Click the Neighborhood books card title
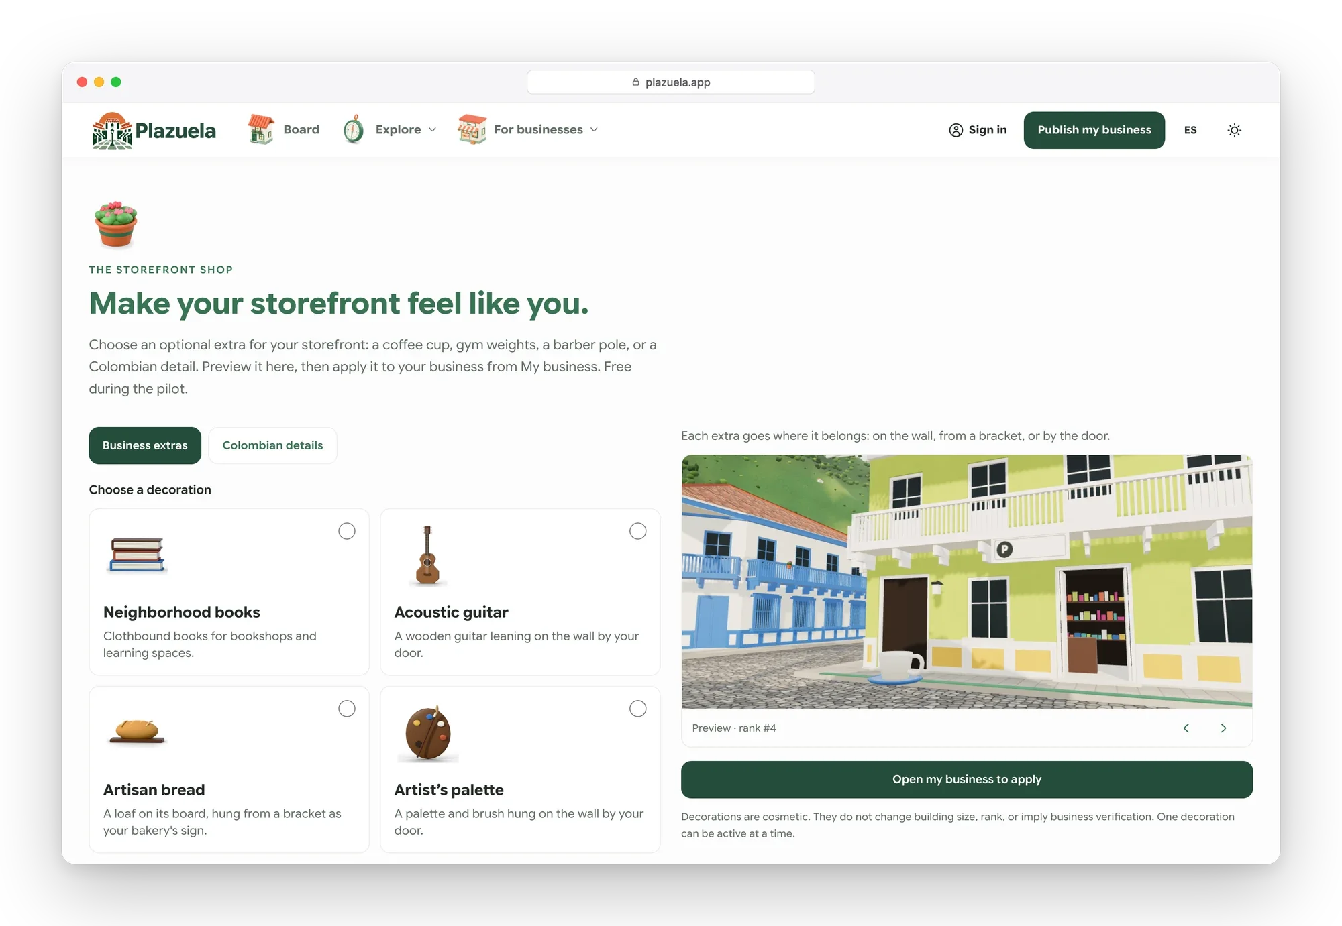Viewport: 1342px width, 926px height. [182, 612]
